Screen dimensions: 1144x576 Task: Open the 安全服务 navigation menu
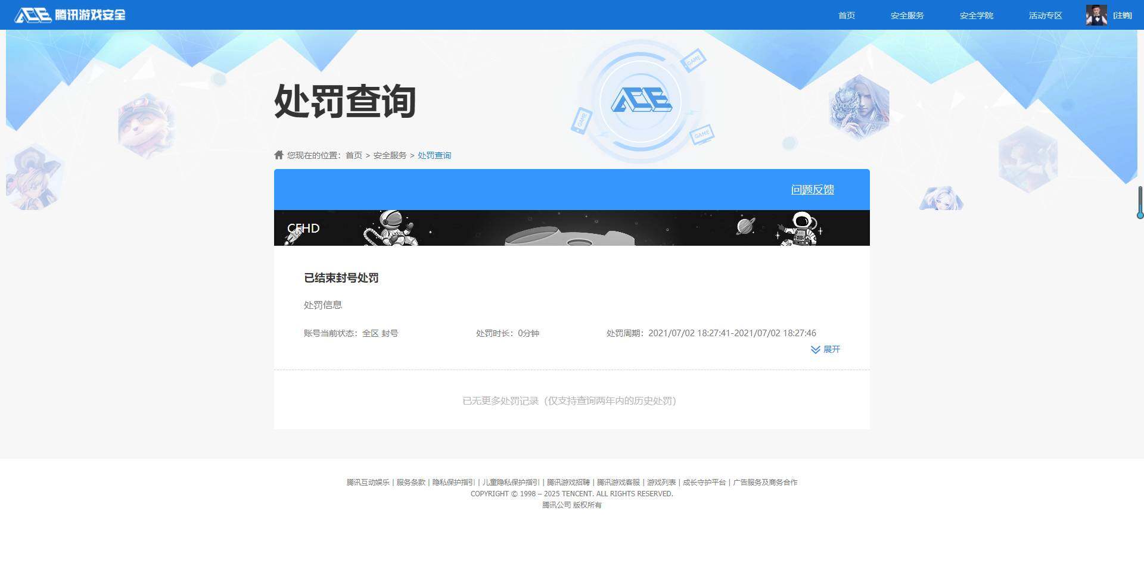907,15
